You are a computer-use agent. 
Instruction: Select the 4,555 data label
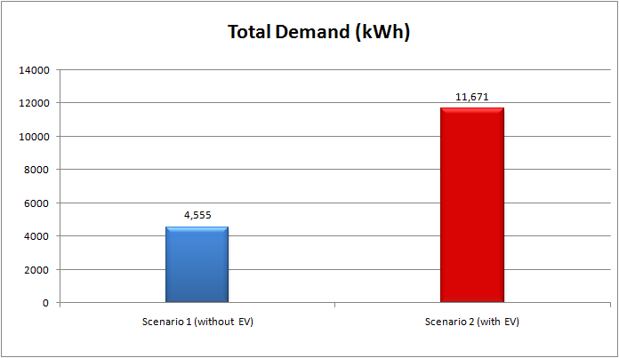(x=197, y=214)
